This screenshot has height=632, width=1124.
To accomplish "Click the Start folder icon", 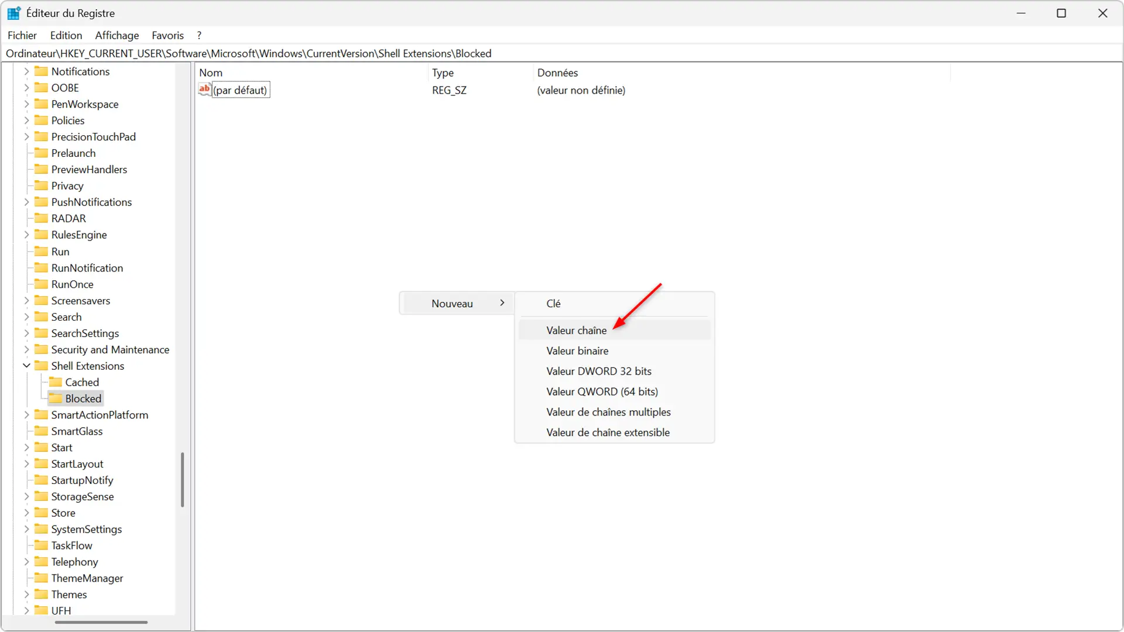I will (41, 448).
